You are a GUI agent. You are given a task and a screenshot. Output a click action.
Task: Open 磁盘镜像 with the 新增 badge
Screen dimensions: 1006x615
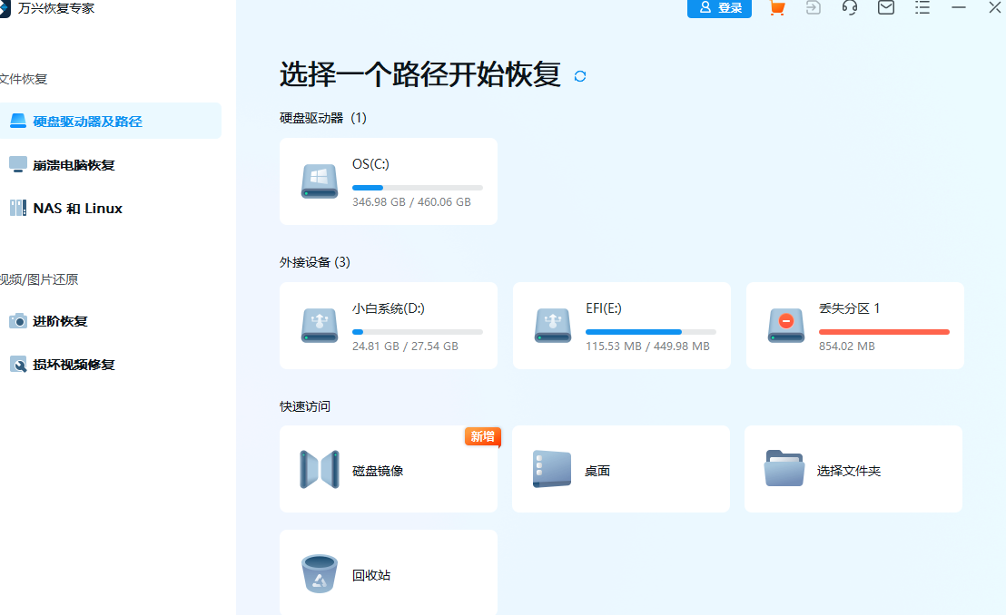coord(388,469)
